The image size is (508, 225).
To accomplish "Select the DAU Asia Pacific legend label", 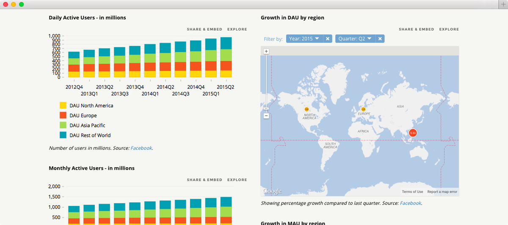I will (87, 125).
